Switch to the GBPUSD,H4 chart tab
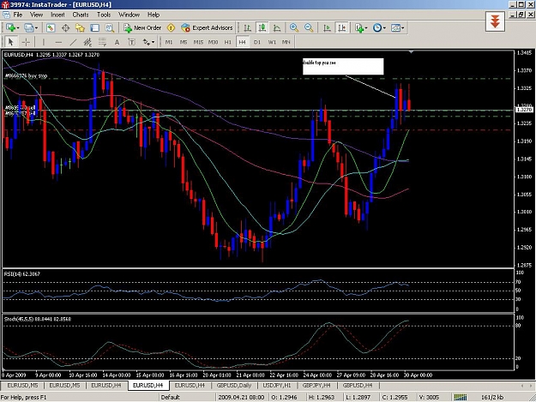This screenshot has width=536, height=402. click(x=358, y=385)
